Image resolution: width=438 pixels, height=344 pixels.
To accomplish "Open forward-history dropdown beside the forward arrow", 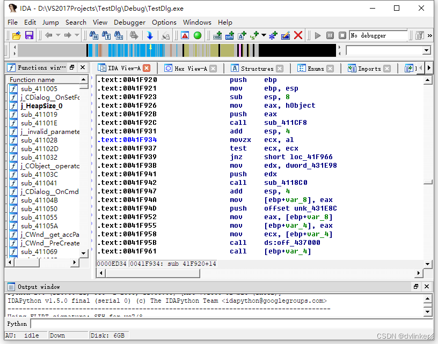I will point(77,35).
